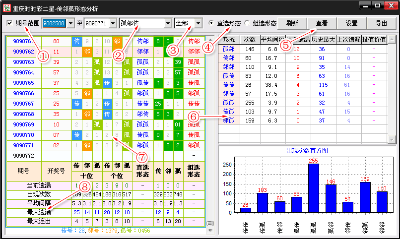Select the 孤孤 row in the stats table
Viewport: 400px width, 239px height.
tap(229, 102)
